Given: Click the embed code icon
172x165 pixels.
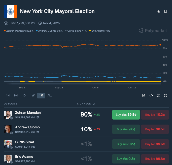Looking at the screenshot, I should point(151,95).
